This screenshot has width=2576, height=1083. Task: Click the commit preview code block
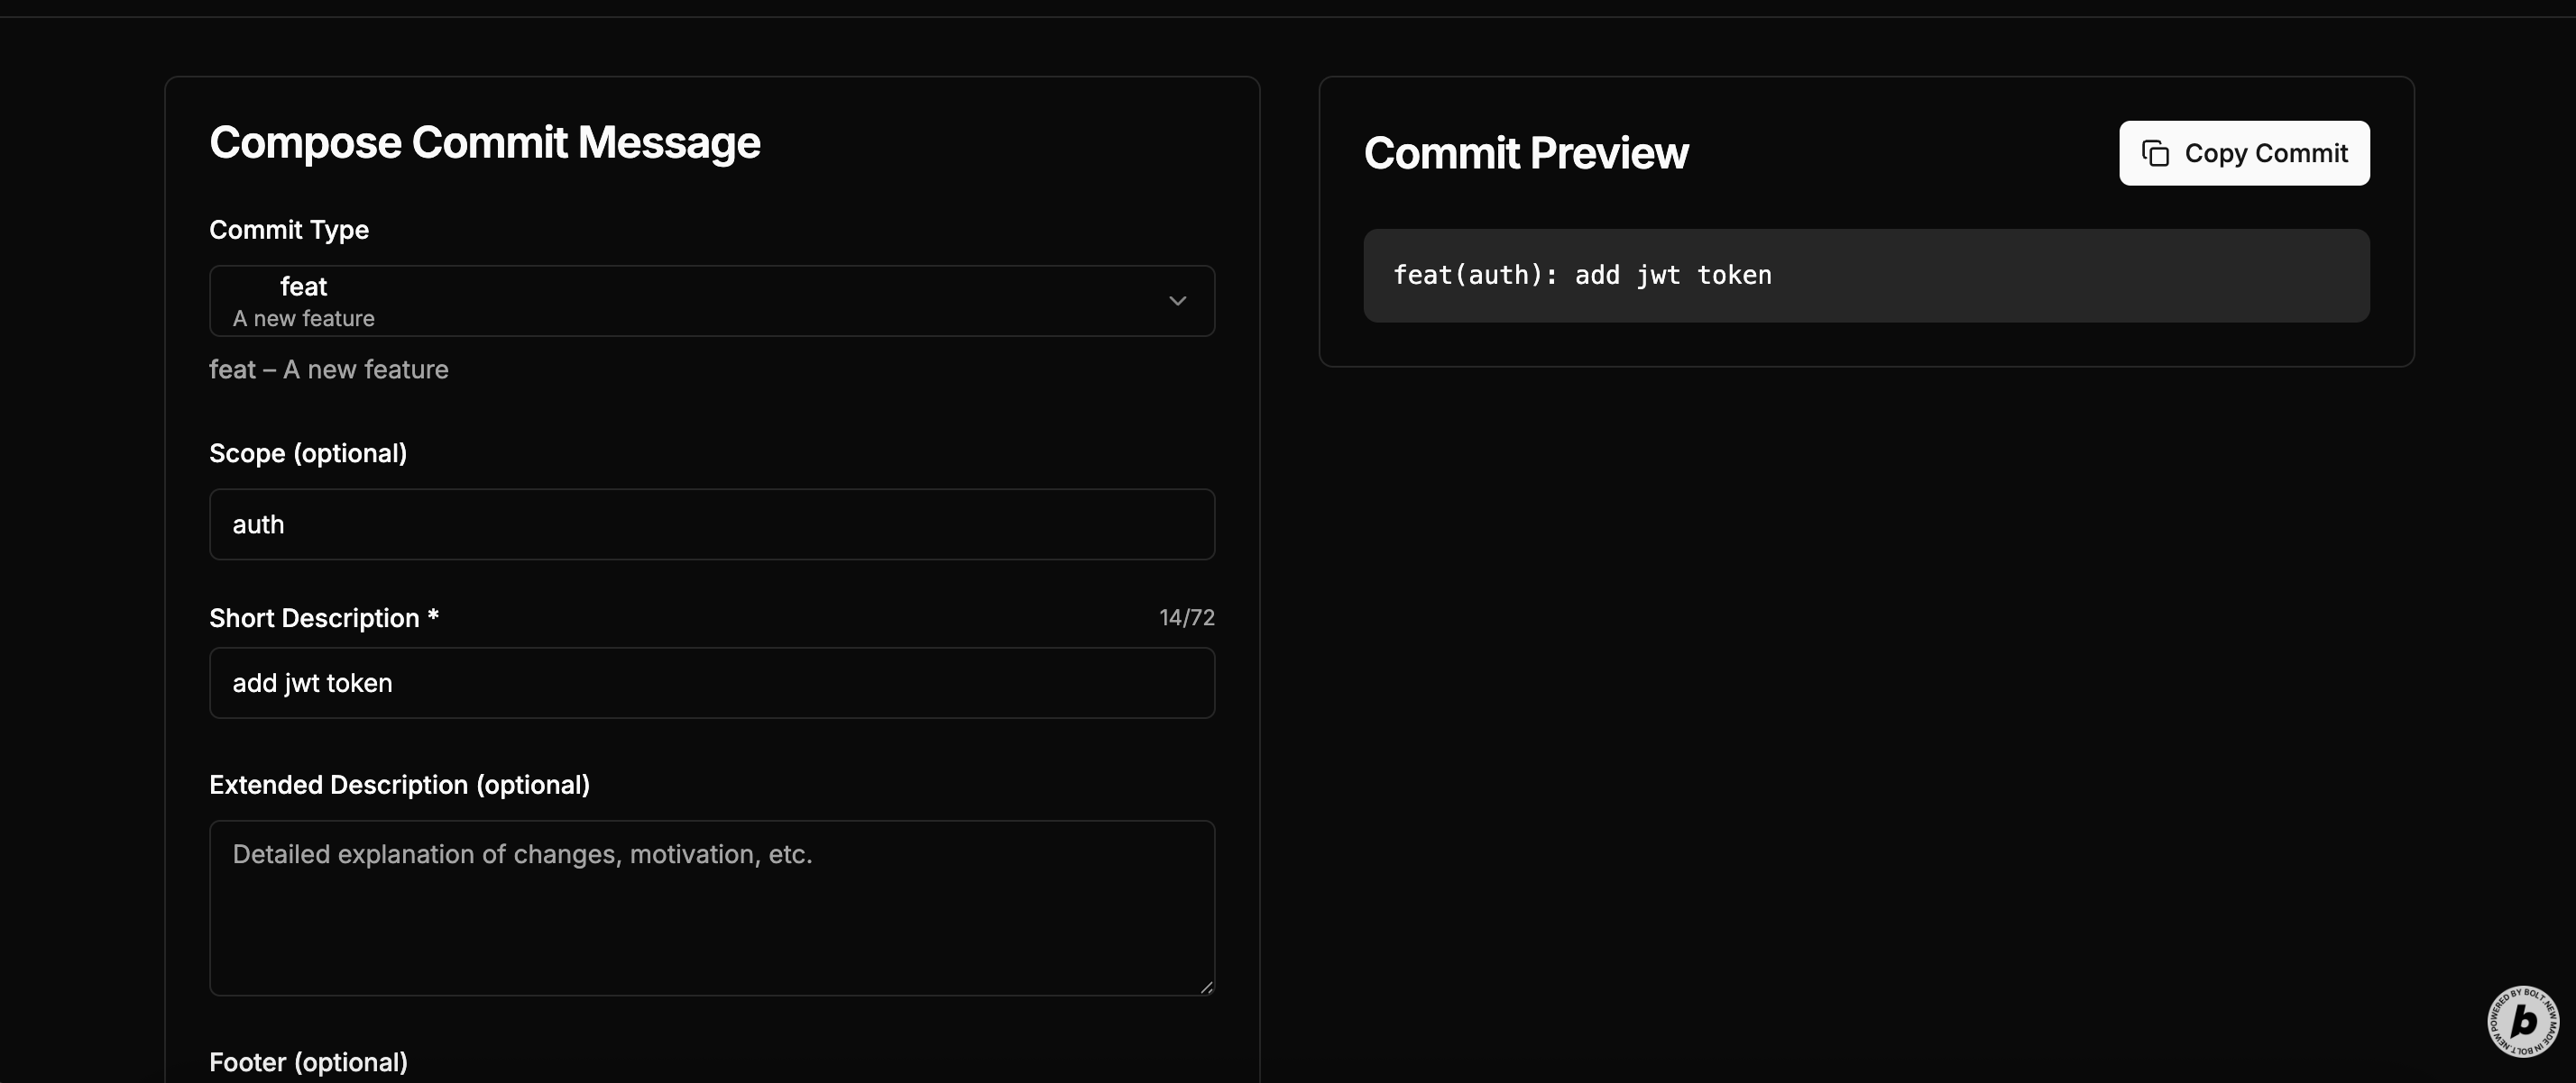(x=1865, y=276)
